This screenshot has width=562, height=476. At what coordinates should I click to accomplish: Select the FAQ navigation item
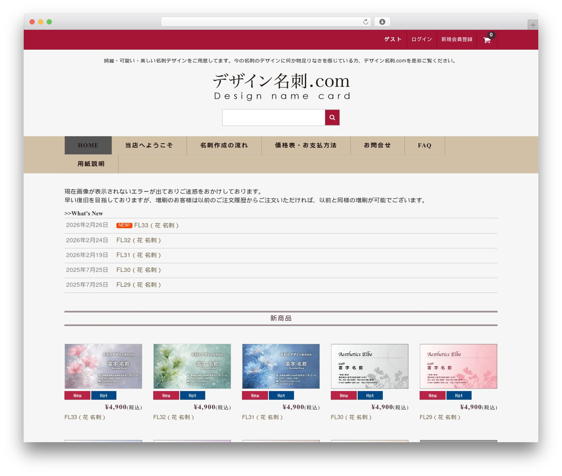(425, 145)
